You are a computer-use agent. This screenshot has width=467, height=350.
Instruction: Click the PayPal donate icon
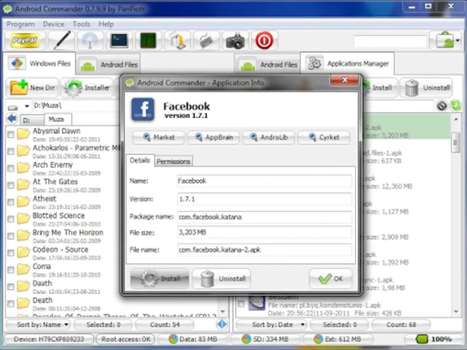[25, 40]
